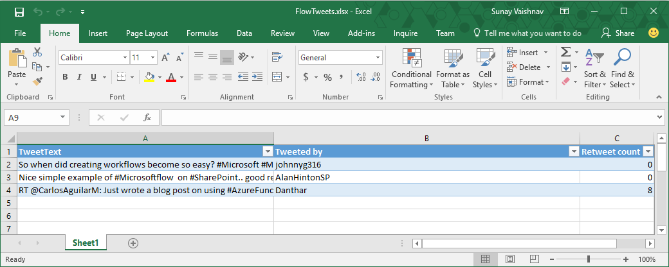669x267 pixels.
Task: Open the Page Layout tab
Action: [x=147, y=33]
